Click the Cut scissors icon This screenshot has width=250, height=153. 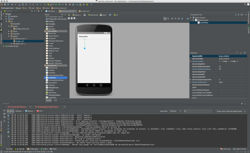[x=19, y=5]
